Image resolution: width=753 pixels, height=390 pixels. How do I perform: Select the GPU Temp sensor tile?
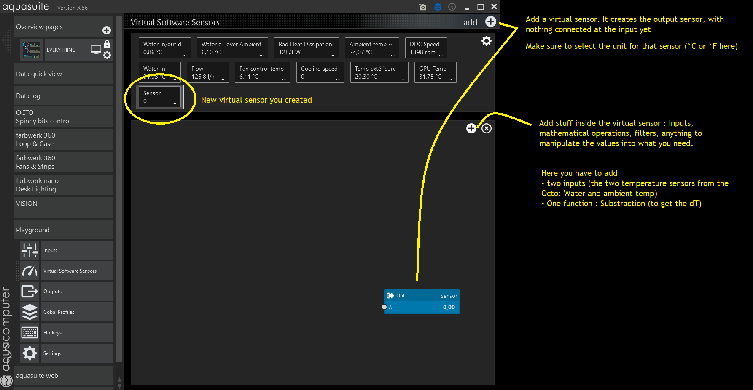coord(436,72)
